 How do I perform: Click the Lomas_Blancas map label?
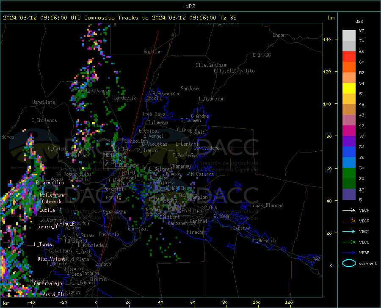267,205
